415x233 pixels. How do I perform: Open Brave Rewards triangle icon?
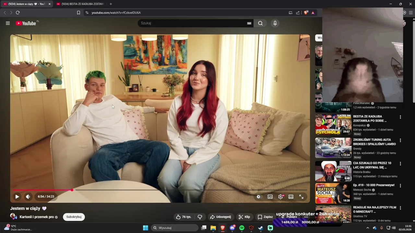click(313, 13)
